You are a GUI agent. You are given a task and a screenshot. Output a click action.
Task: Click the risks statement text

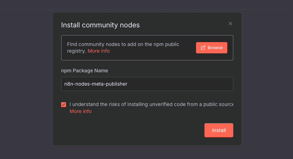click(151, 104)
